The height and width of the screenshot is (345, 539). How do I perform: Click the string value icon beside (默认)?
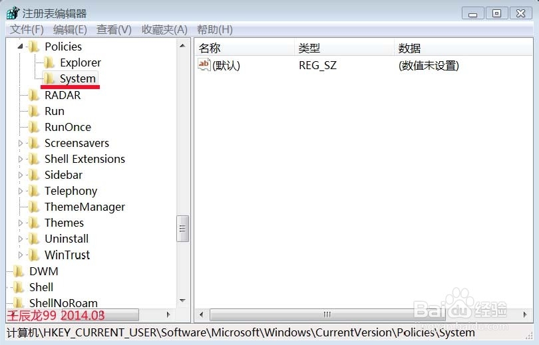click(x=204, y=64)
